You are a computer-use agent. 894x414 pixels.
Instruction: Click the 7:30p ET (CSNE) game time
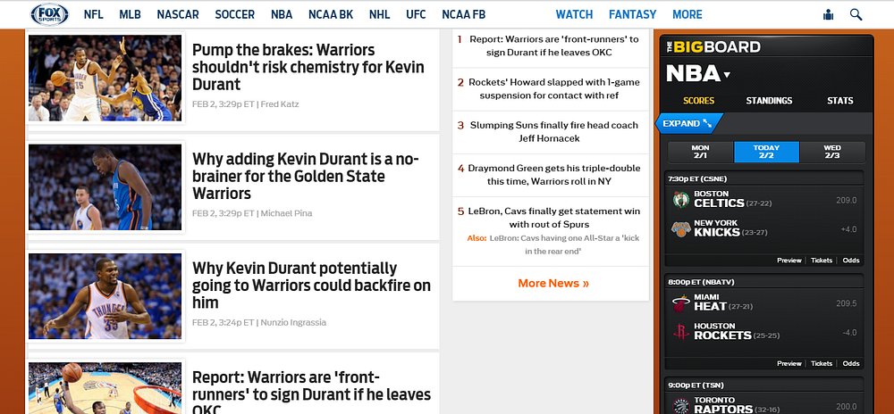(x=697, y=178)
